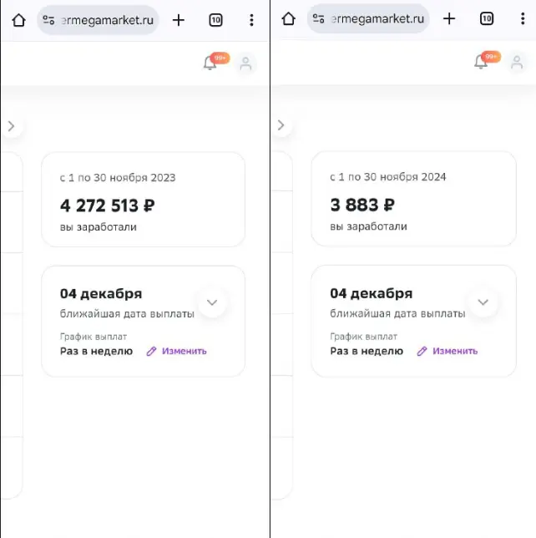
Task: Show the 10 open tabs in left browser
Action: (x=215, y=20)
